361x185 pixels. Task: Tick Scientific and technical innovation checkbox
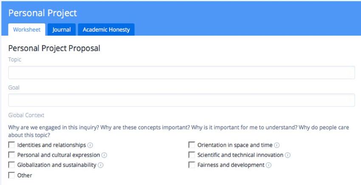(192, 154)
